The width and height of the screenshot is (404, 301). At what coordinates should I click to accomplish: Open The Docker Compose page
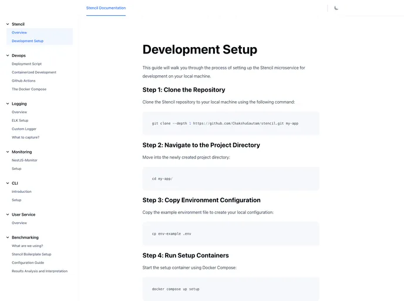pyautogui.click(x=29, y=89)
